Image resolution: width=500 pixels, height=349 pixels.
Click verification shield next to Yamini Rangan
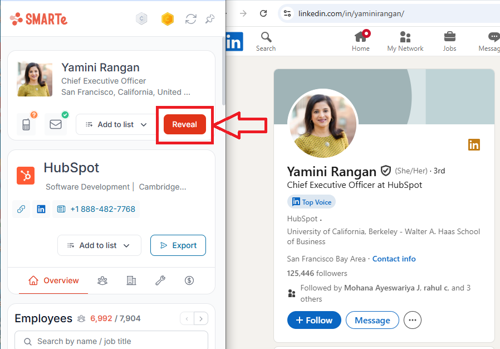386,171
